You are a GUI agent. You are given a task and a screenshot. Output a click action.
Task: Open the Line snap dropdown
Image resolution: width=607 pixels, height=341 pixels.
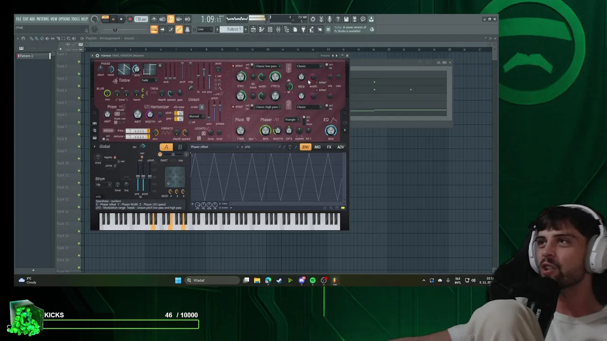205,29
